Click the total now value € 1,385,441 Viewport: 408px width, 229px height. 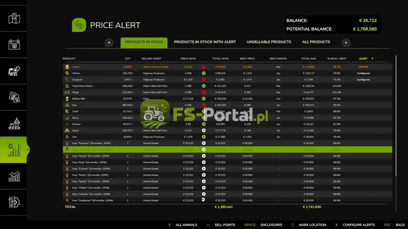pos(224,207)
